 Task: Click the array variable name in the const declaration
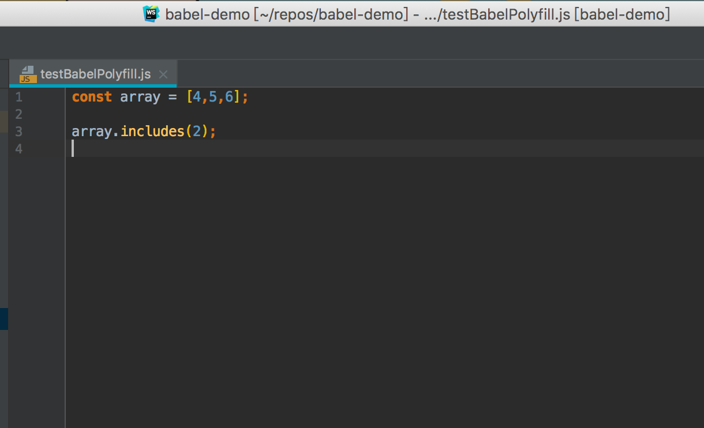tap(140, 97)
